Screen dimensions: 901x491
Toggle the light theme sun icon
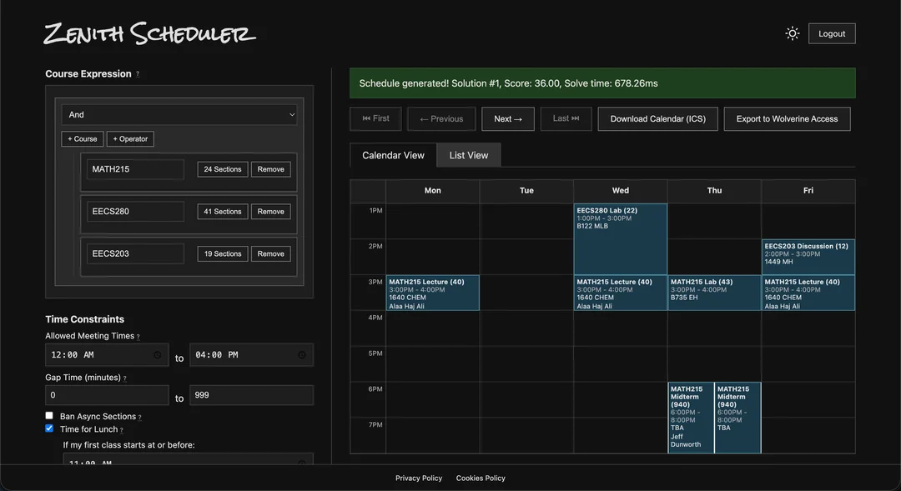point(791,33)
